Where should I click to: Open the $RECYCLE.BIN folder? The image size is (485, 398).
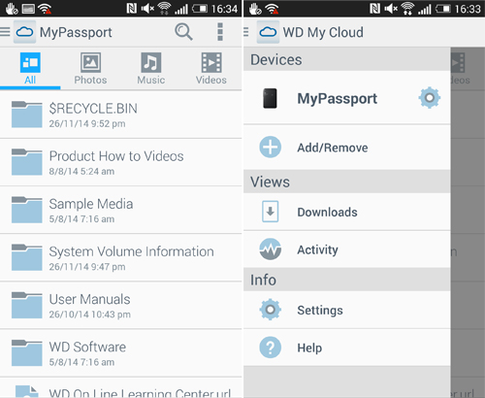(121, 115)
